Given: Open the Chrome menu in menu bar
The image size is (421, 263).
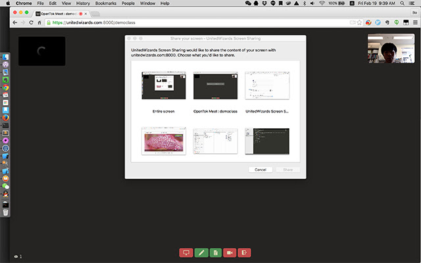Looking at the screenshot, I should click(x=24, y=3).
